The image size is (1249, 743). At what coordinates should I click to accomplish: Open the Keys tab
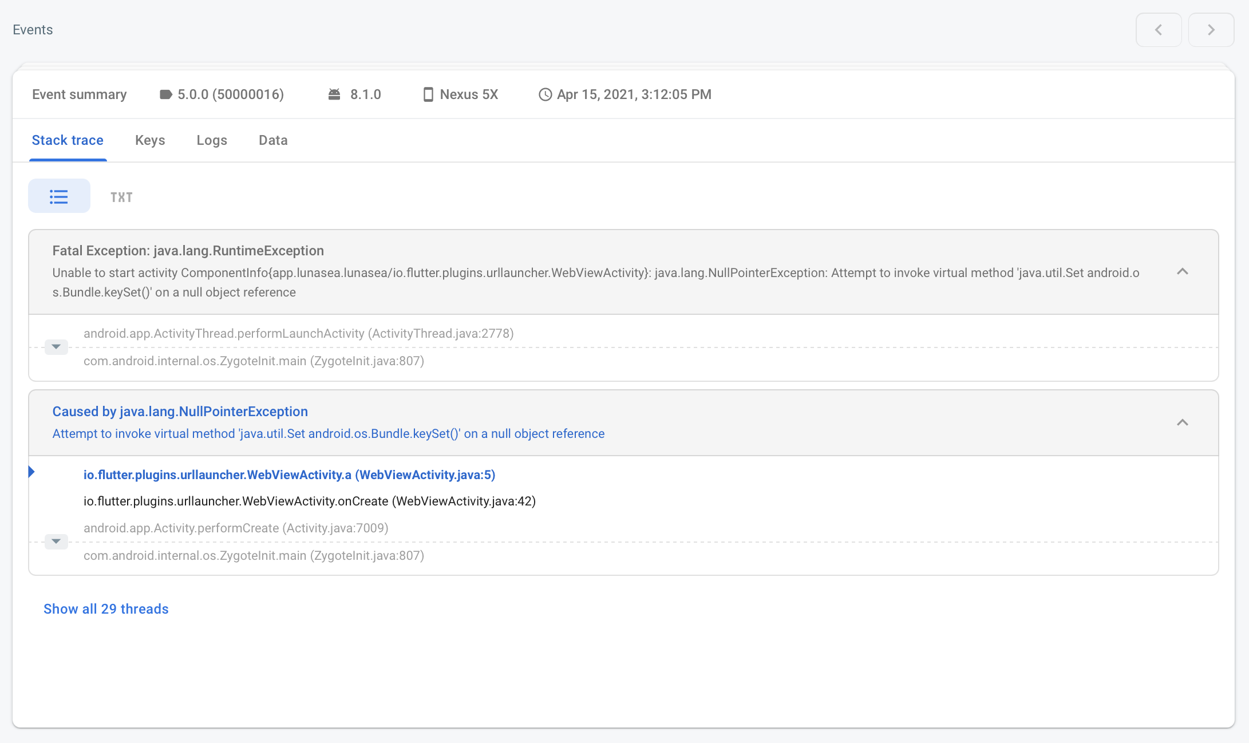[x=150, y=140]
